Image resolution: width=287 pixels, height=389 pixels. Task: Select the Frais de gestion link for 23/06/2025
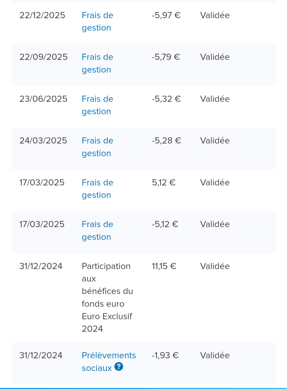pos(97,105)
